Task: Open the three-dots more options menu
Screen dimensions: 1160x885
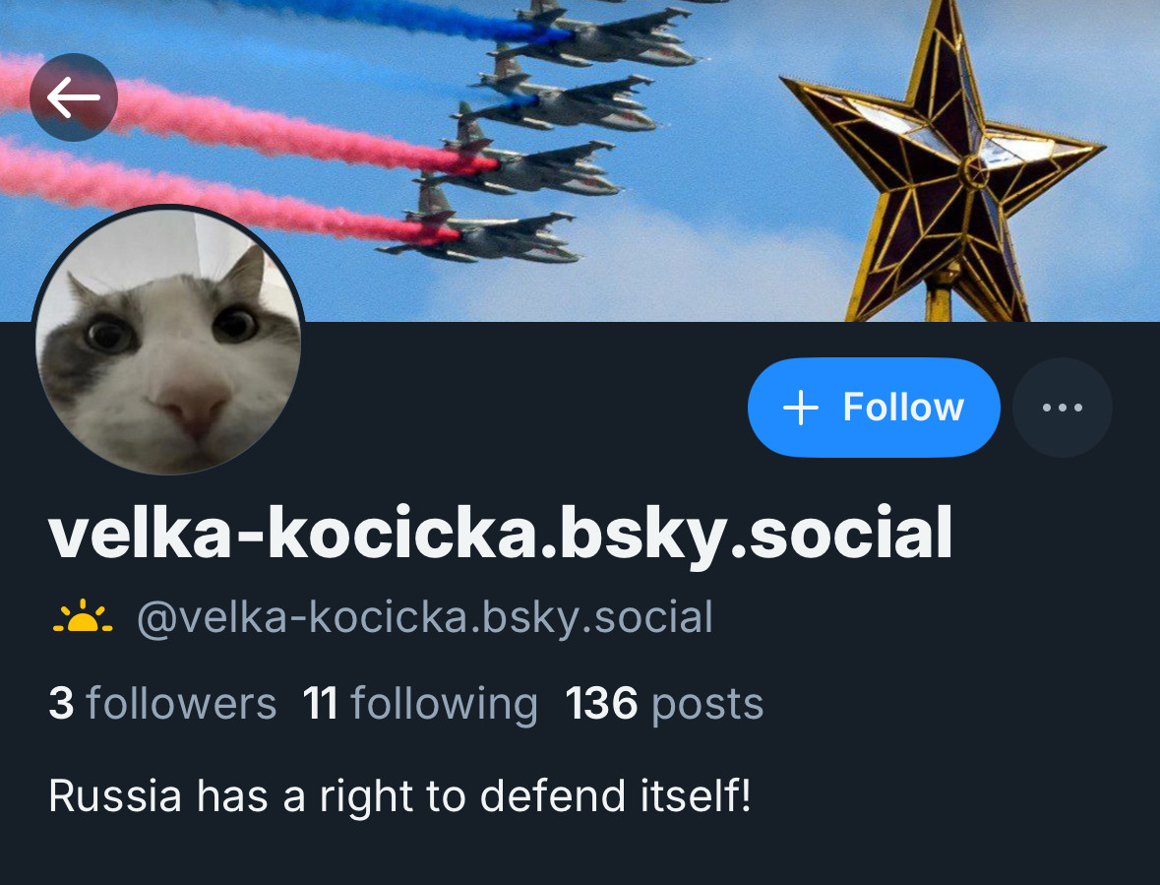Action: (x=1063, y=407)
